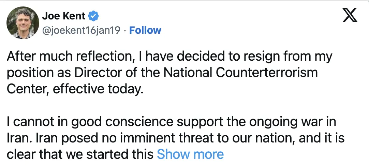
Task: Click the "Center, effective today." line
Action: pyautogui.click(x=73, y=89)
